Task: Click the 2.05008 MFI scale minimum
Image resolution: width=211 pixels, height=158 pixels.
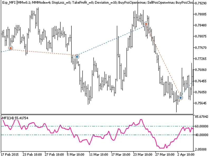Action: (201, 149)
